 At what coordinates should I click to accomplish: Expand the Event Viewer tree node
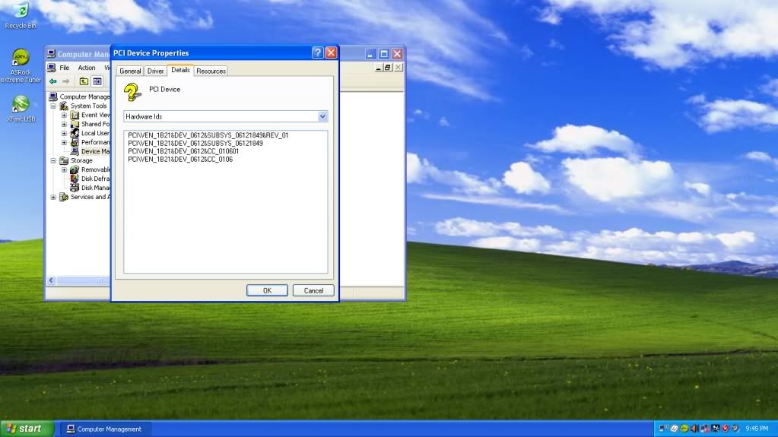[x=65, y=116]
